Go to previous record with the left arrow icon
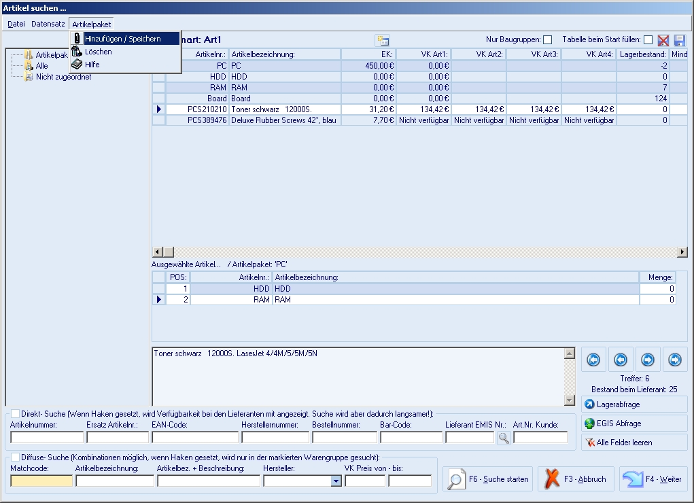This screenshot has height=503, width=694. pyautogui.click(x=621, y=360)
